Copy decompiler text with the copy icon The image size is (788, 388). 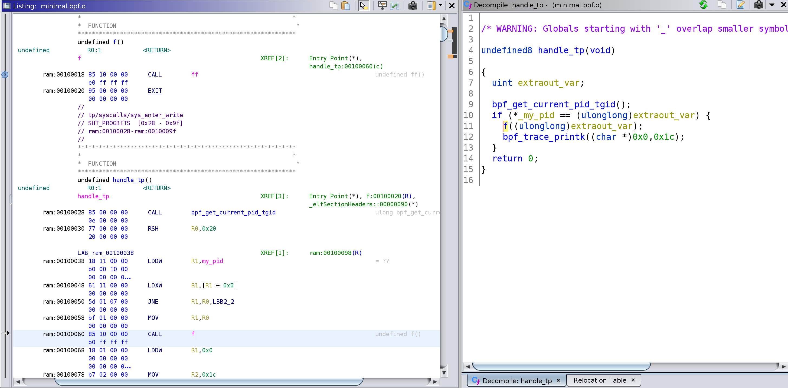(x=722, y=5)
